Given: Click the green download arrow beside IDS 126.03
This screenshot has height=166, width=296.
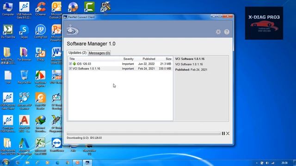Looking at the screenshot, I should (x=74, y=64).
